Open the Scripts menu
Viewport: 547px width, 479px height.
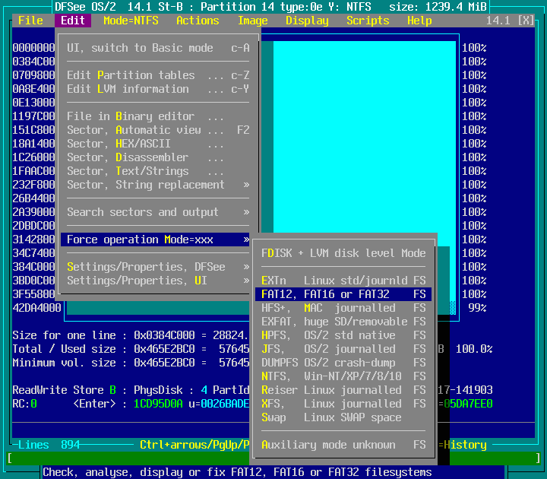(x=368, y=21)
